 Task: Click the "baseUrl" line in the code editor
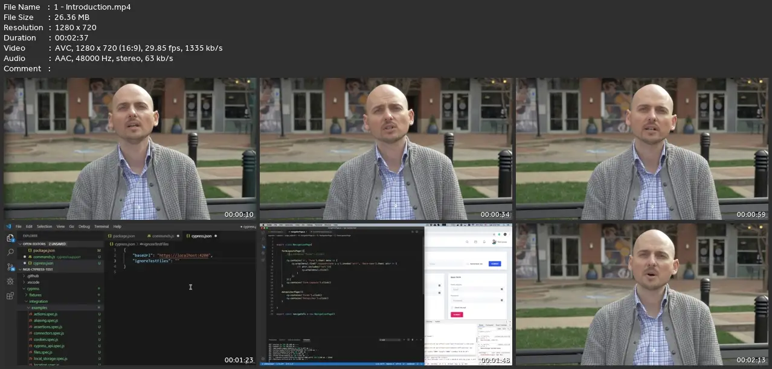172,255
